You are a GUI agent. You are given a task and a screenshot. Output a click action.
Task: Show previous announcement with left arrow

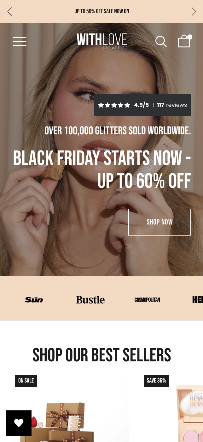pyautogui.click(x=10, y=12)
